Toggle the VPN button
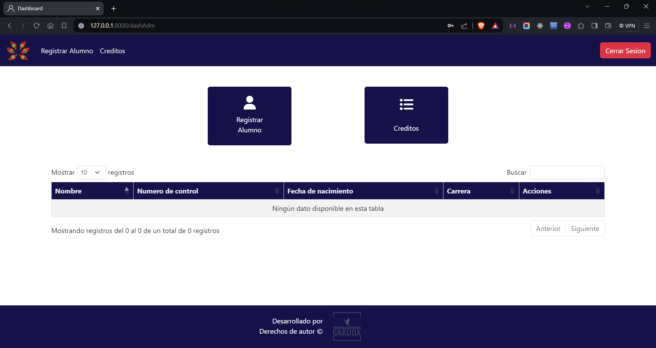 point(627,26)
